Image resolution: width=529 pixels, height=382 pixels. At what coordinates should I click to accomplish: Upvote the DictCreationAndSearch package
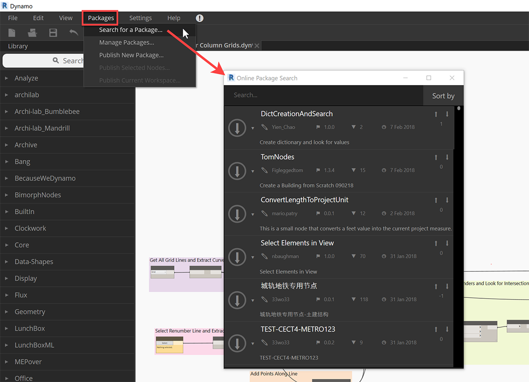coord(436,114)
